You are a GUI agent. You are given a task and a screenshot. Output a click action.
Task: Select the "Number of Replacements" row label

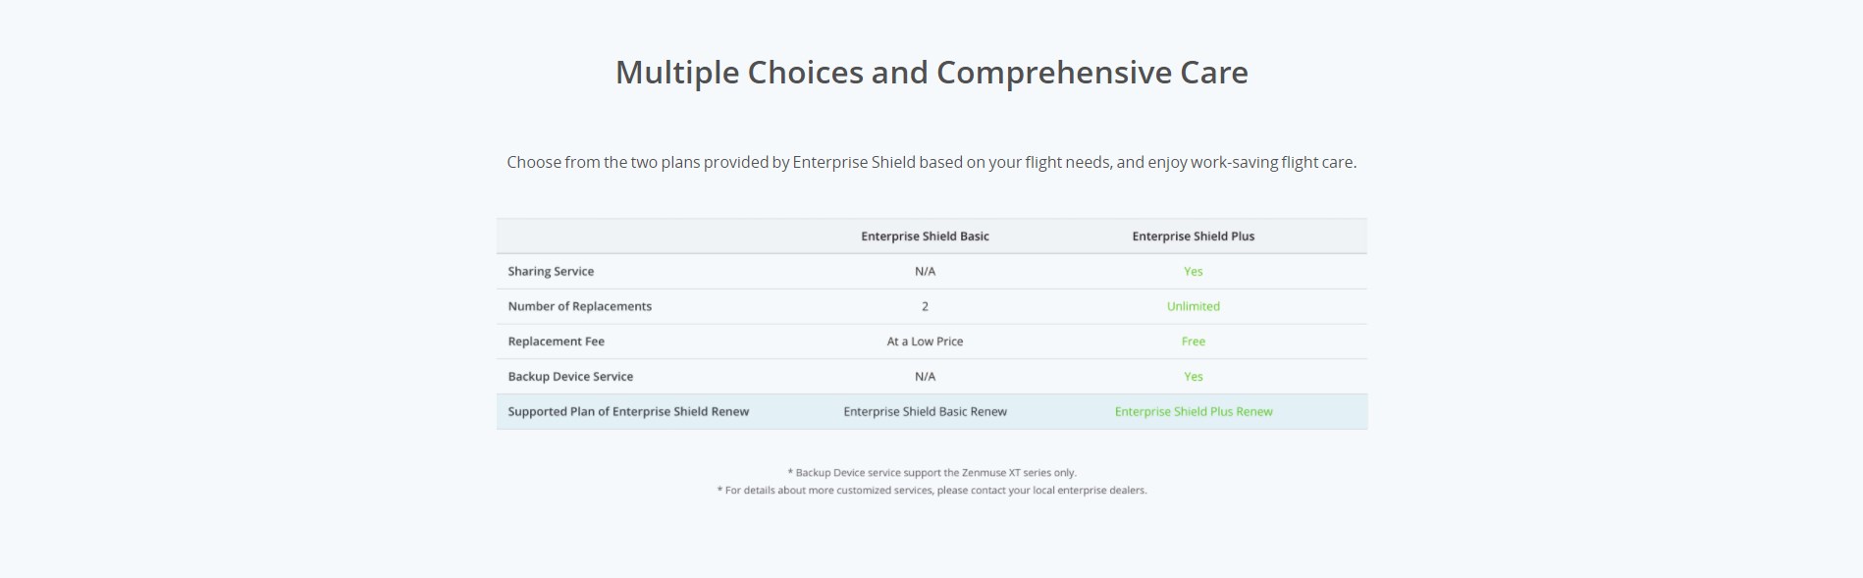tap(579, 306)
